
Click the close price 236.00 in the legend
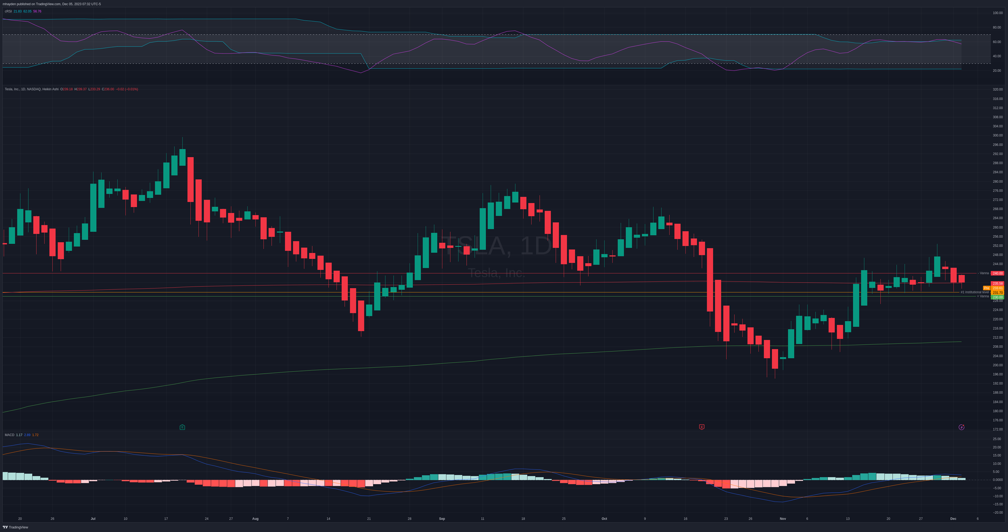[x=108, y=89]
